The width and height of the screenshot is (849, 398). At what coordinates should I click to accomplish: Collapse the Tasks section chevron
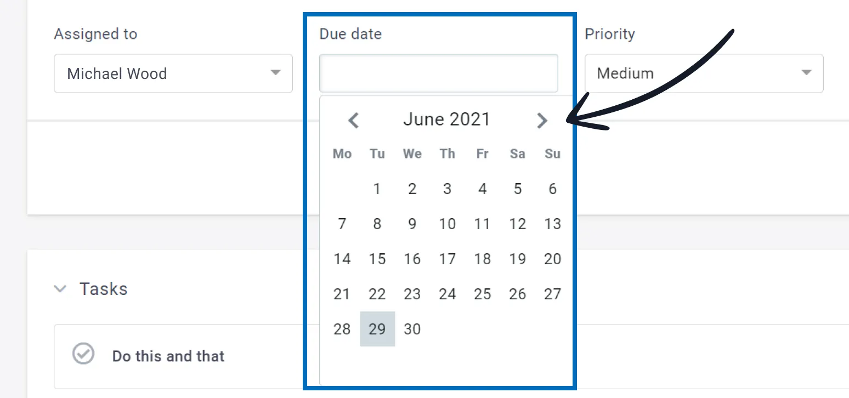tap(60, 289)
